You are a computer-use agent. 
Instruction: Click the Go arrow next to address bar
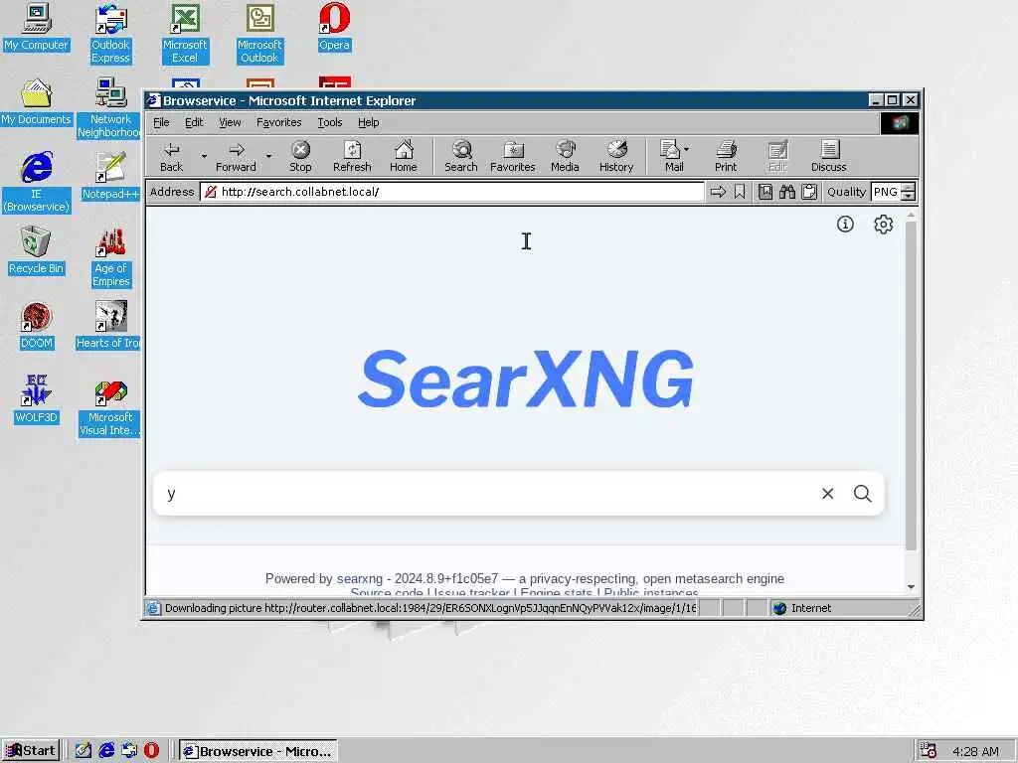pyautogui.click(x=718, y=192)
